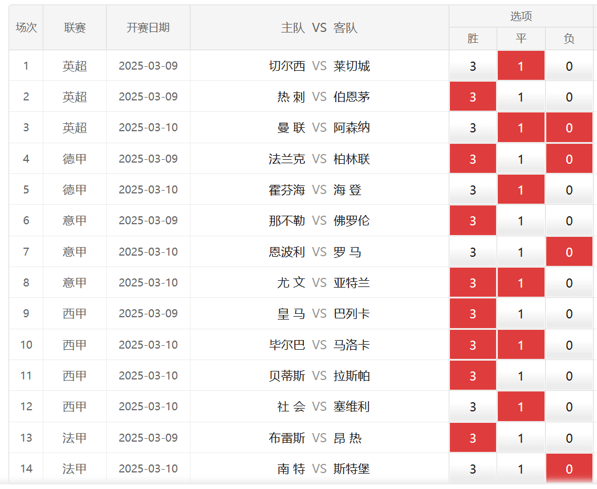Deselect win option 3 for 布雷斯 VS 昂热
597x489 pixels.
pyautogui.click(x=473, y=438)
